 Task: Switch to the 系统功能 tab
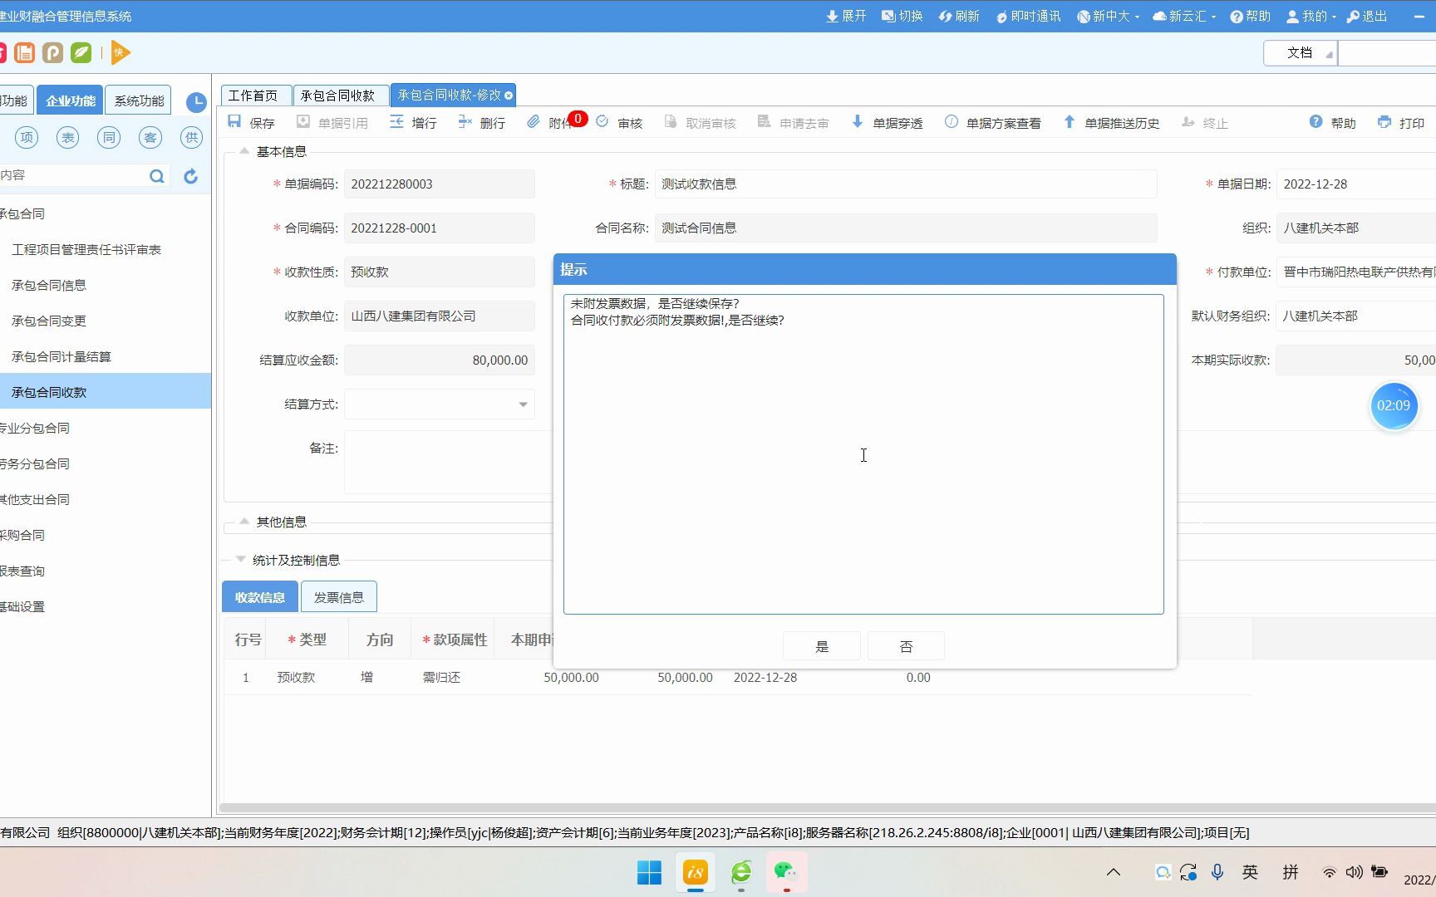[x=139, y=100]
